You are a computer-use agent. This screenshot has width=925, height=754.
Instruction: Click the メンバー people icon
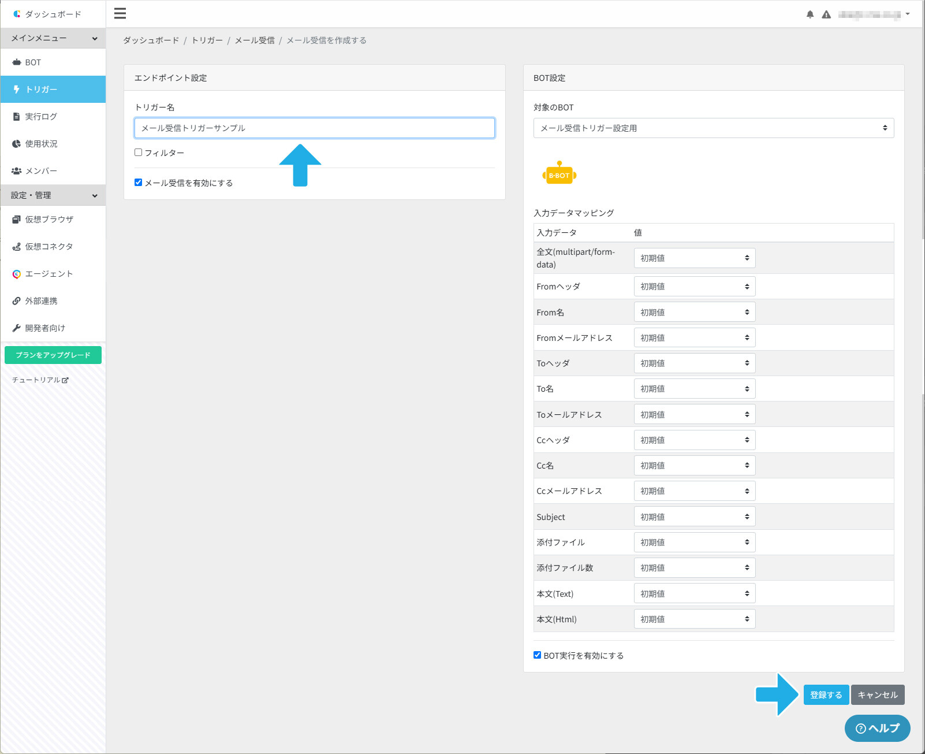(17, 171)
